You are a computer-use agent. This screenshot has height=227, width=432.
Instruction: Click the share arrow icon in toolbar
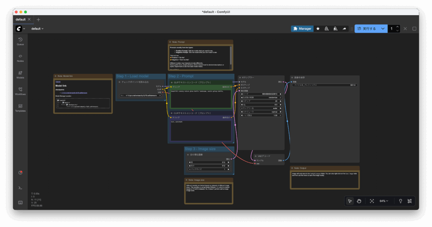coord(344,29)
